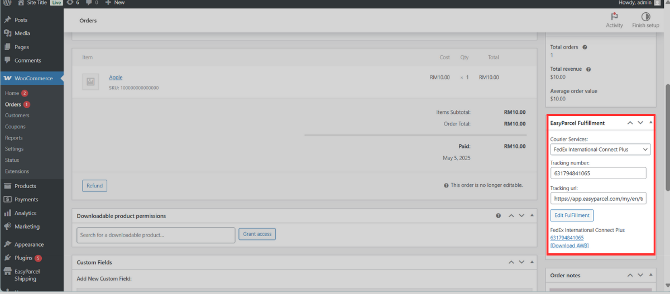670x294 pixels.
Task: Move EasyParcel Fulfillment panel up
Action: pyautogui.click(x=630, y=123)
